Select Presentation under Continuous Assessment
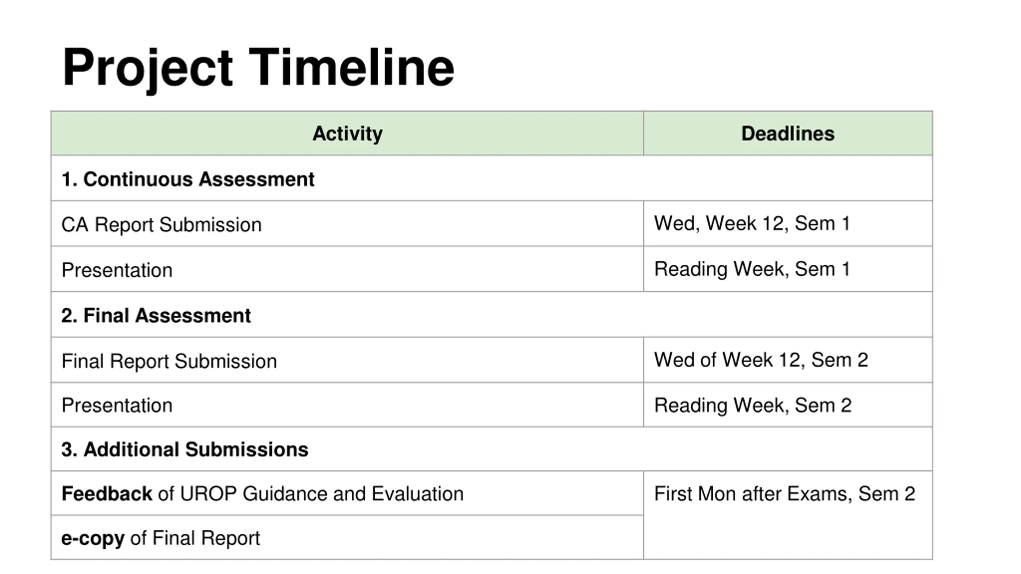1021x574 pixels. tap(347, 269)
